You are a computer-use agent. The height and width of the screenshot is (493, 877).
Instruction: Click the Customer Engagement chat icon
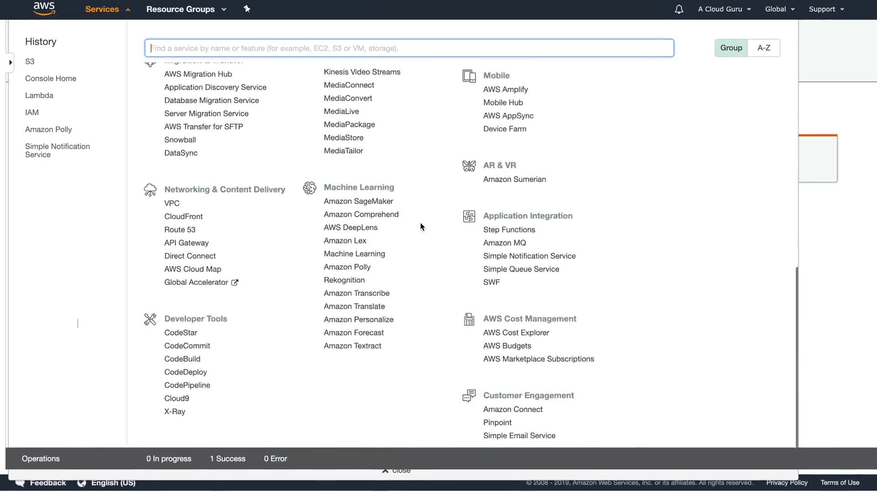[469, 396]
